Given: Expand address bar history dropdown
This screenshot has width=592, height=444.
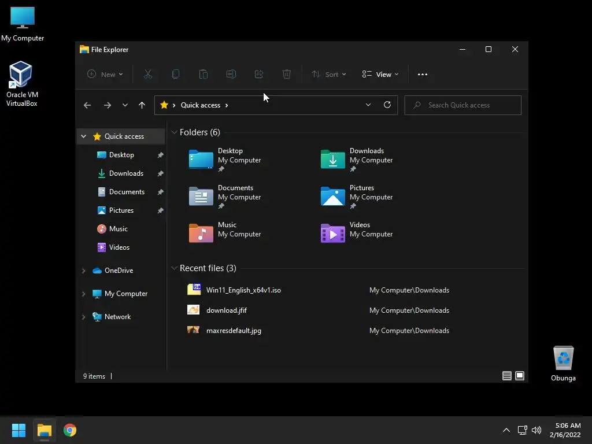Looking at the screenshot, I should [x=368, y=105].
